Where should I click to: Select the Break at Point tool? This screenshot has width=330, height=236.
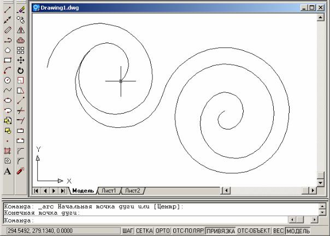(21, 131)
